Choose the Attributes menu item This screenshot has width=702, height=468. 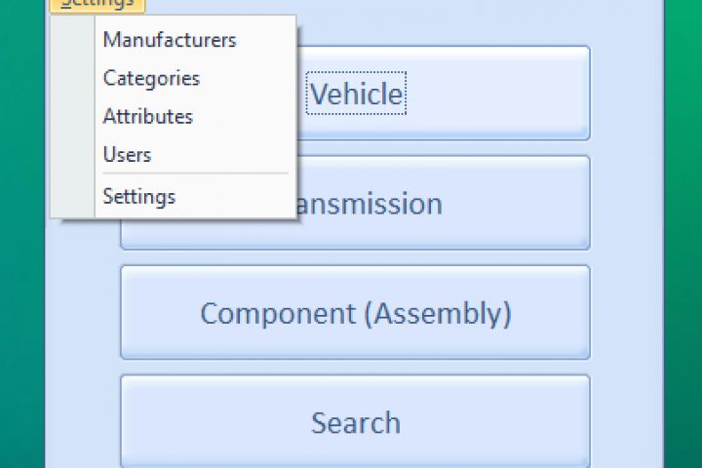tap(148, 116)
